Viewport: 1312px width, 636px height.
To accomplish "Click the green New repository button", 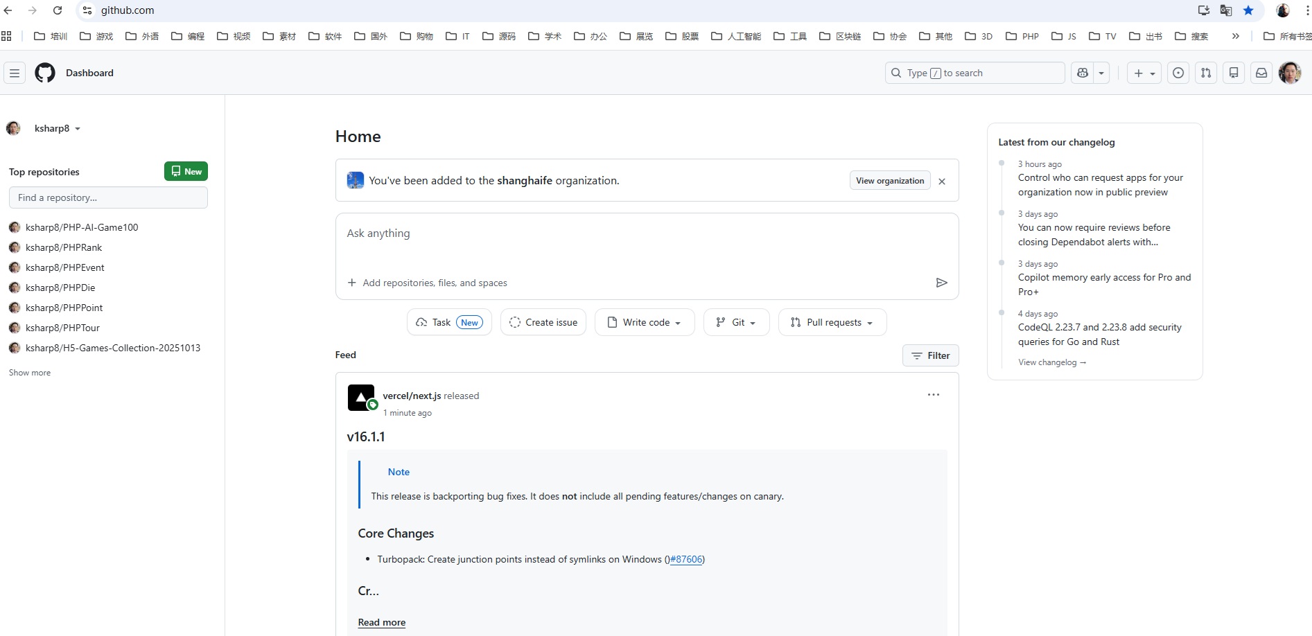I will point(186,171).
